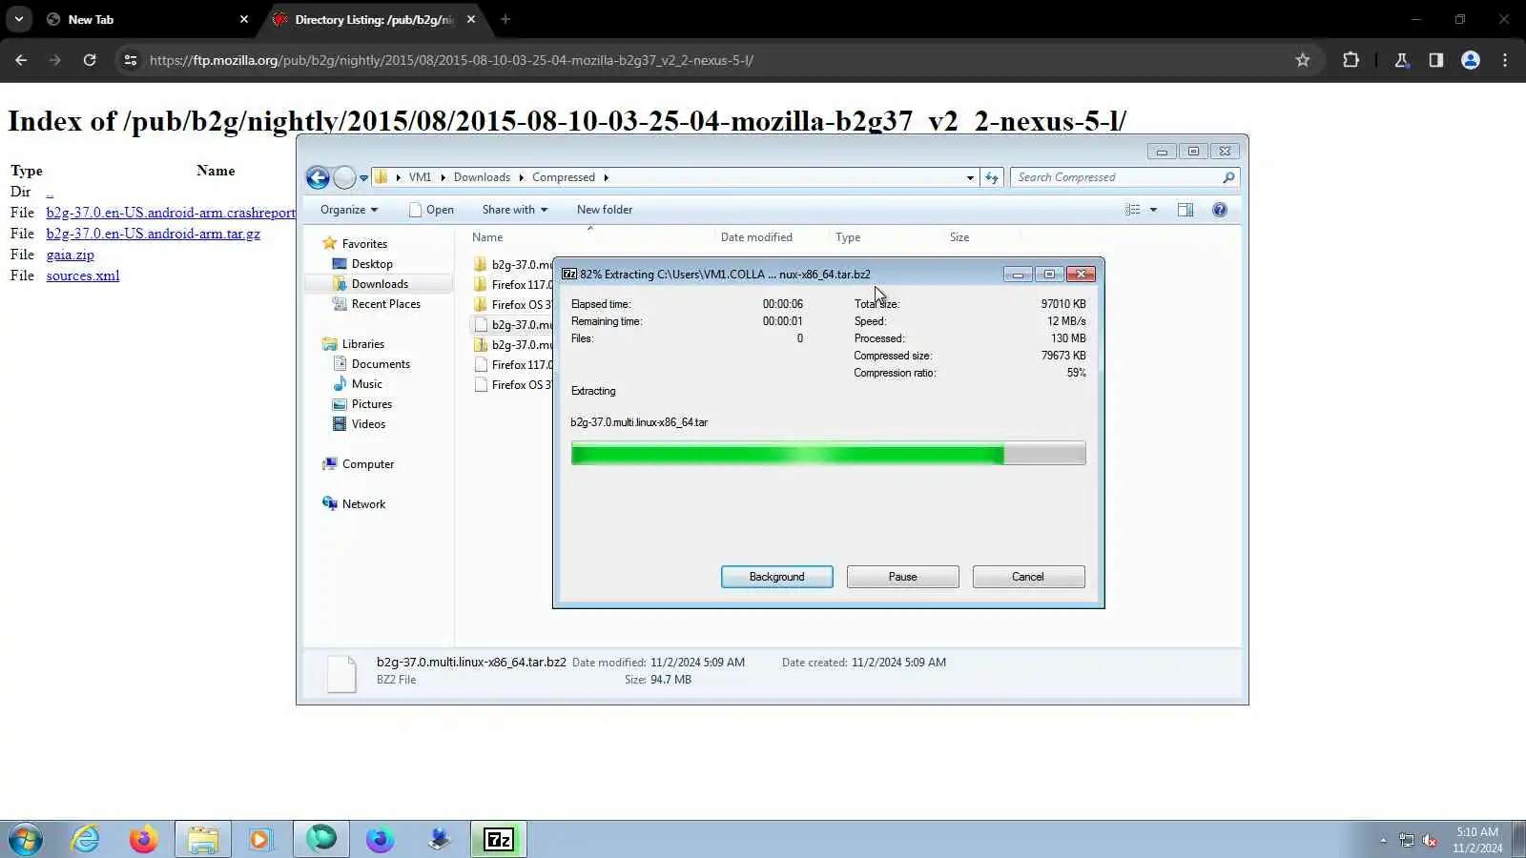1526x858 pixels.
Task: Open the sources.xml link
Action: [x=82, y=276]
